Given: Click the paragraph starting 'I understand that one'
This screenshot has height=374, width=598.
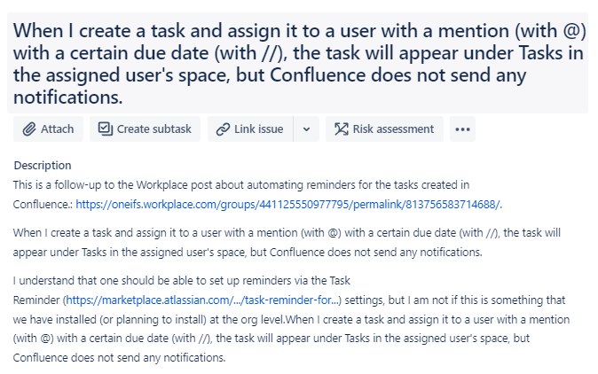Looking at the screenshot, I should click(291, 319).
